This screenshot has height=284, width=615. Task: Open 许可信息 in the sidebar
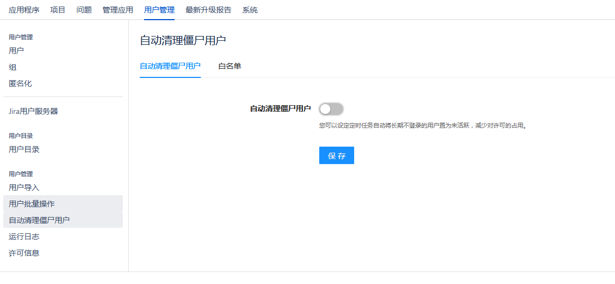[24, 253]
